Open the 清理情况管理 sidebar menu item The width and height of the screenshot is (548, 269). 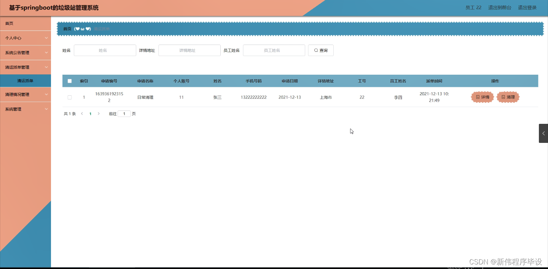(x=25, y=94)
